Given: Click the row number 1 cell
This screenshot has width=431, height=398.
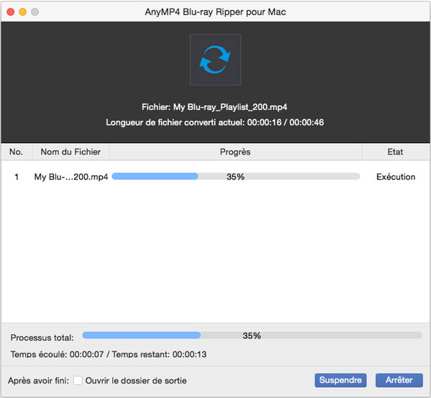Looking at the screenshot, I should pyautogui.click(x=17, y=177).
